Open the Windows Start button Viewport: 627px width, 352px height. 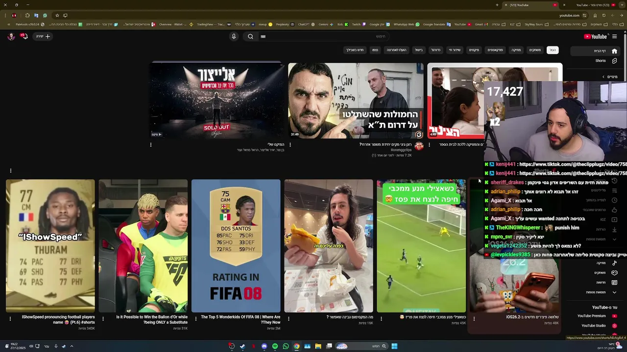click(394, 346)
